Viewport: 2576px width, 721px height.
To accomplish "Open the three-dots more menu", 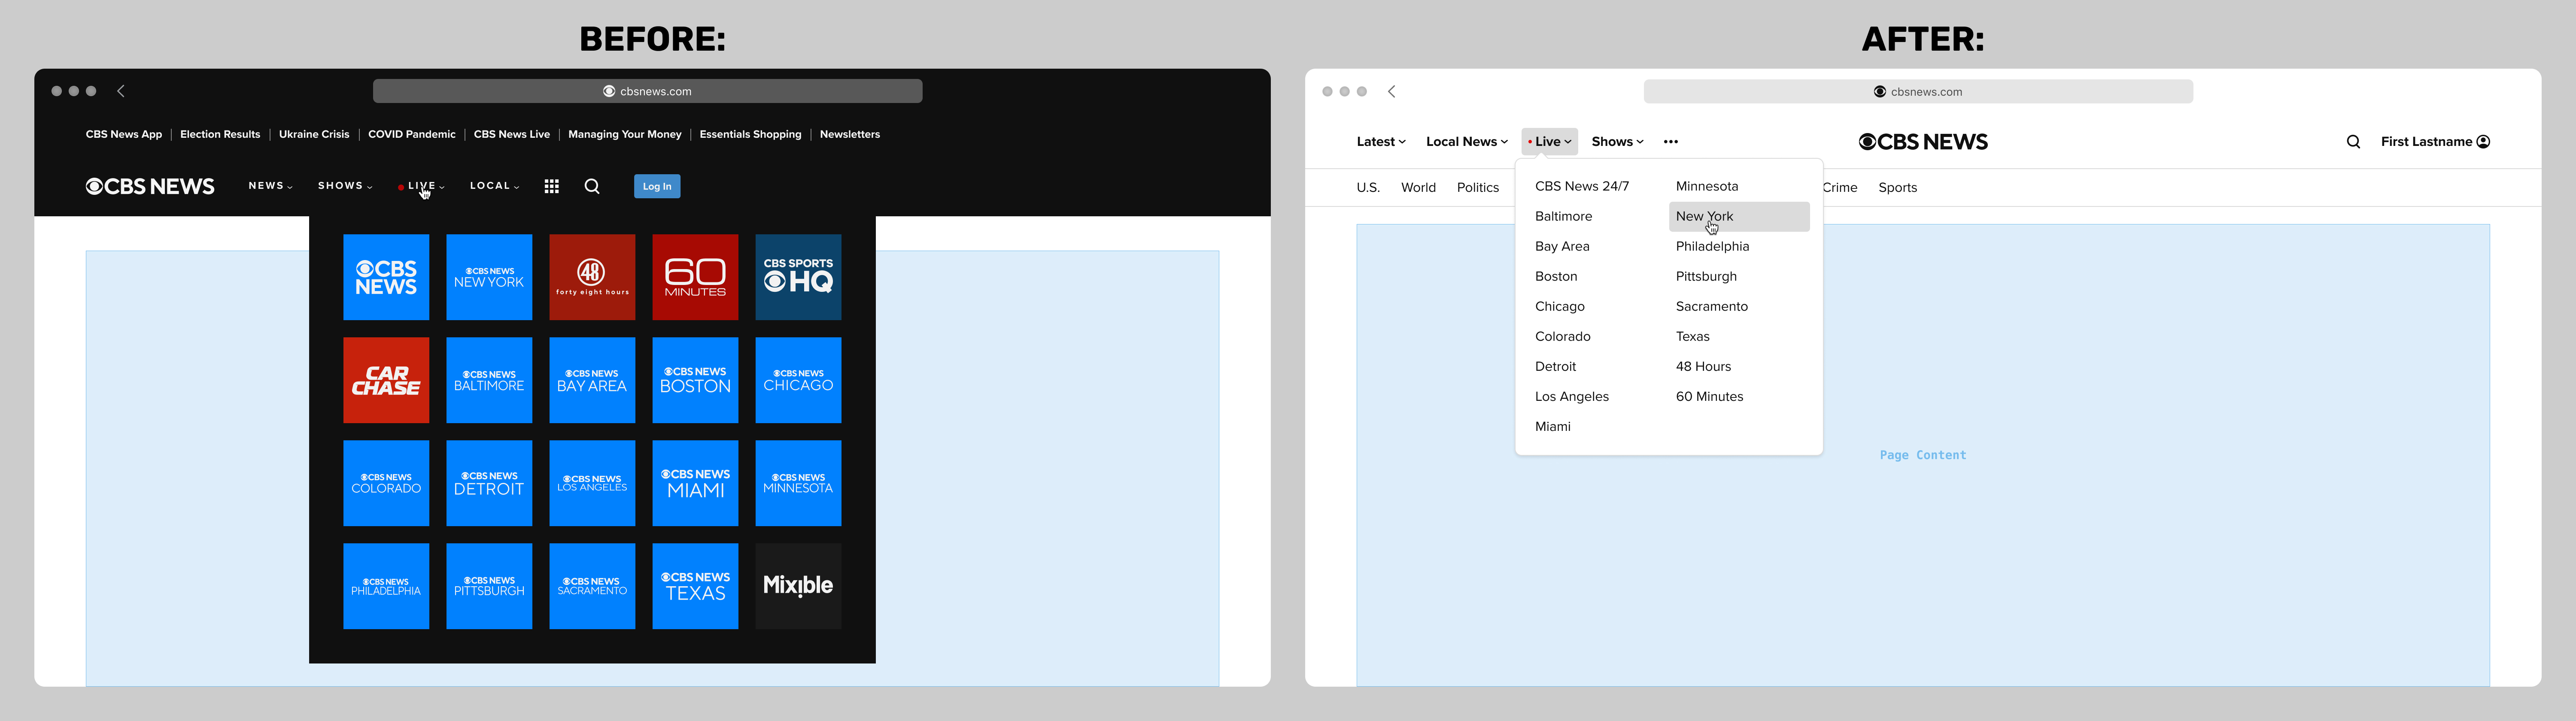I will [x=1670, y=142].
